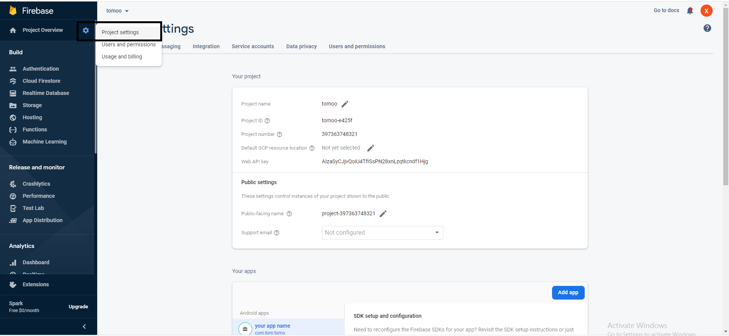This screenshot has width=729, height=336.
Task: Select Project settings menu item
Action: point(120,32)
